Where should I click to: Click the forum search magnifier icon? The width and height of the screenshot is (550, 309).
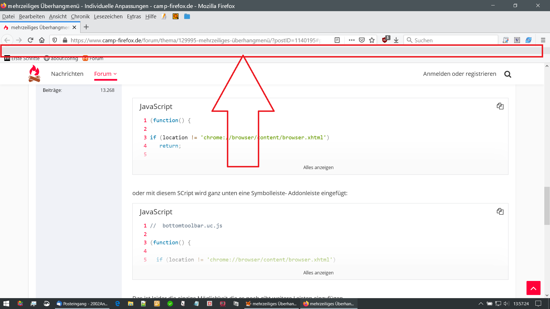(508, 74)
